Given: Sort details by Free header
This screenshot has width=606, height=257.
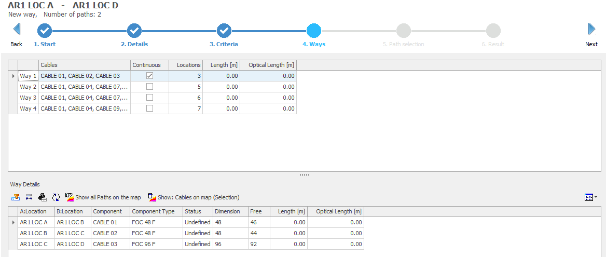Looking at the screenshot, I should pyautogui.click(x=258, y=211).
